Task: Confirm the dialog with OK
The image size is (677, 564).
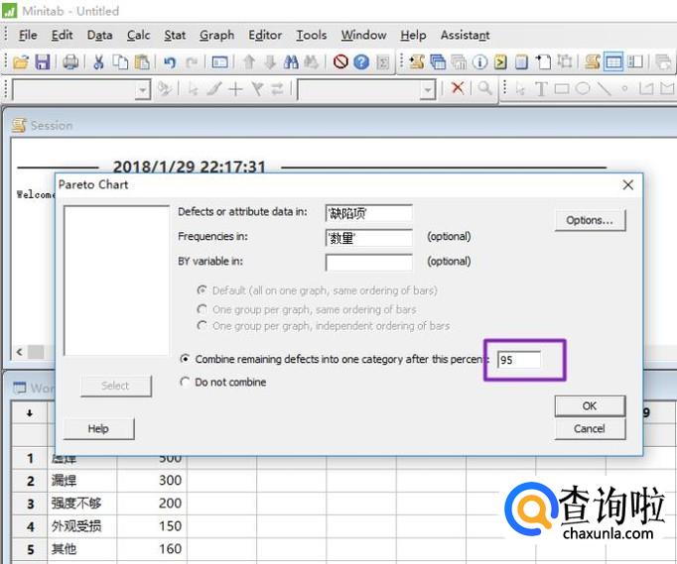Action: point(590,405)
